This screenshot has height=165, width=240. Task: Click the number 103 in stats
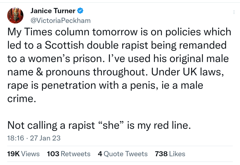coord(53,154)
